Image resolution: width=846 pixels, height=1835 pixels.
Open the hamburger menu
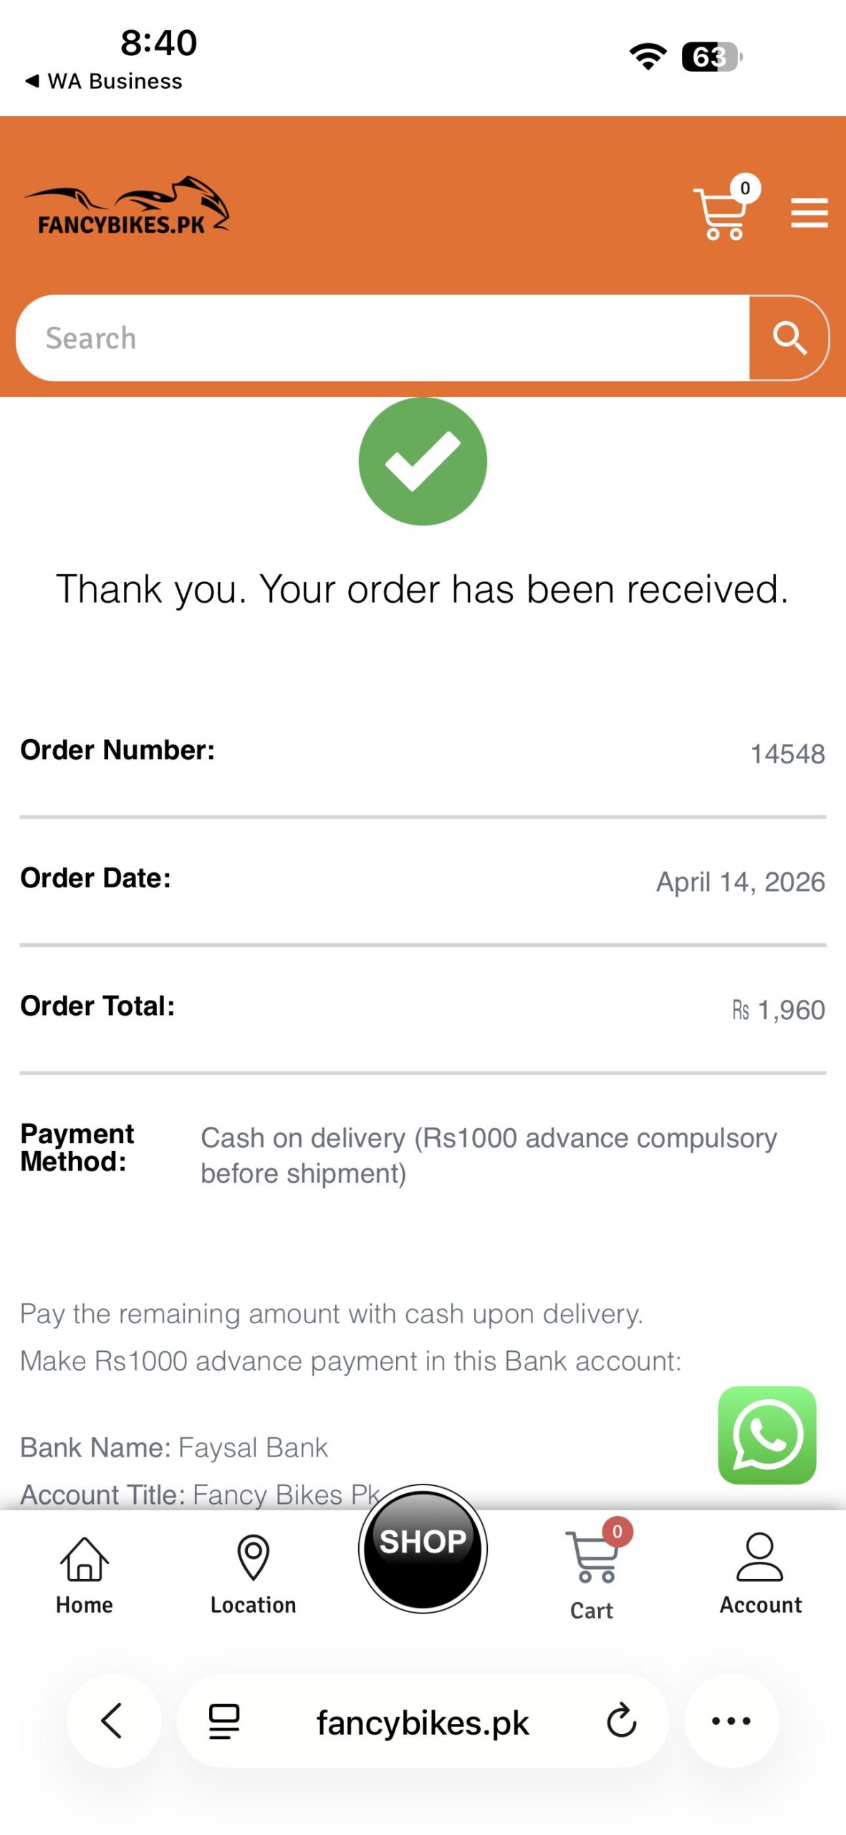[809, 213]
